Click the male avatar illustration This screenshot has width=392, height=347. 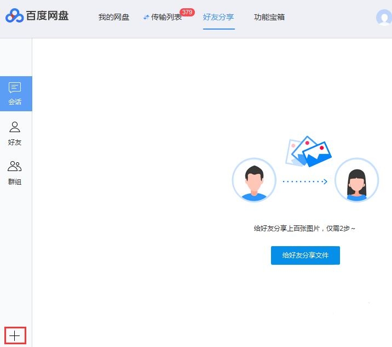(254, 180)
